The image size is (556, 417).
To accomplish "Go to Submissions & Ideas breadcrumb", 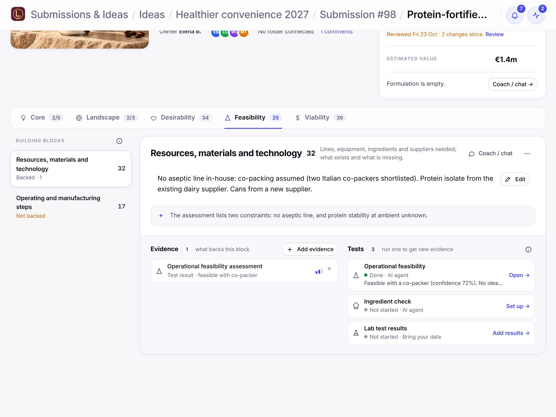I will pyautogui.click(x=79, y=15).
